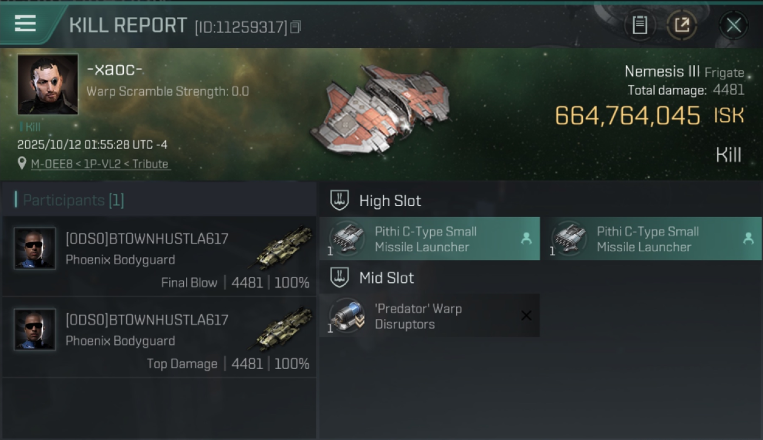Click the X mark on Warp Disruptors

[526, 316]
